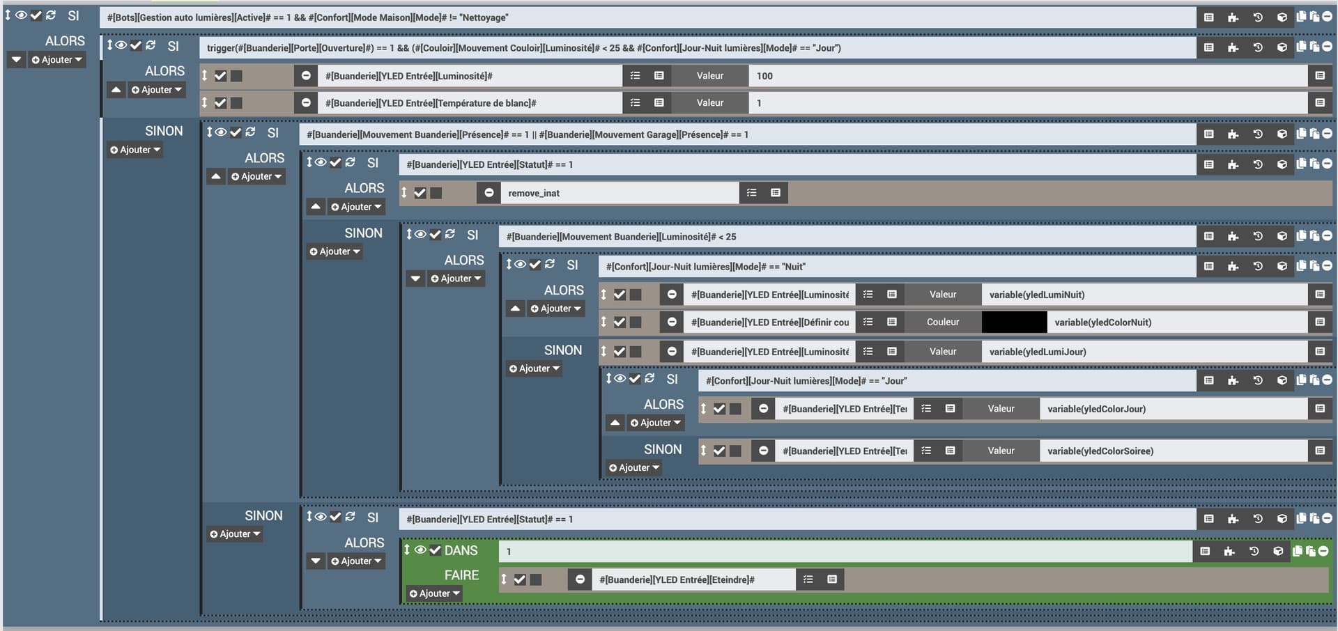Screen dimensions: 1338x631
Task: Click the cube icon on the Présence condition row
Action: point(1282,134)
